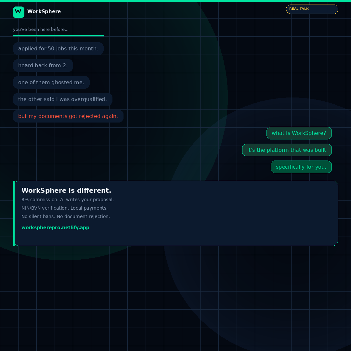Select the "heard back from 2." bubble
Viewport: 351px width, 351px height.
click(x=43, y=65)
